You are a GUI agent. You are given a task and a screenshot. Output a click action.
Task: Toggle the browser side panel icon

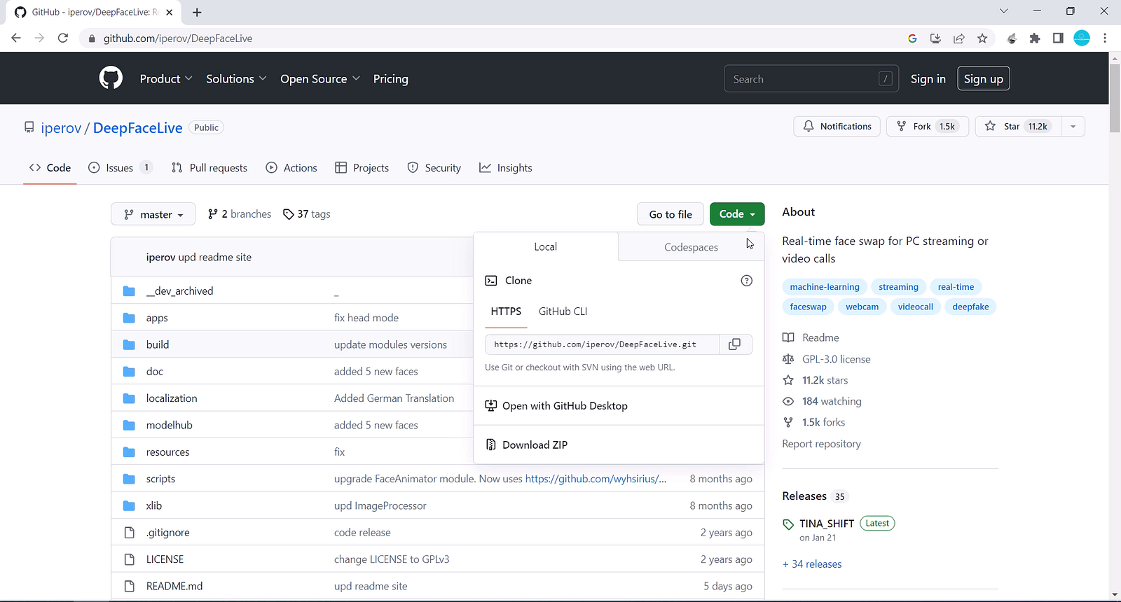[x=1058, y=38]
